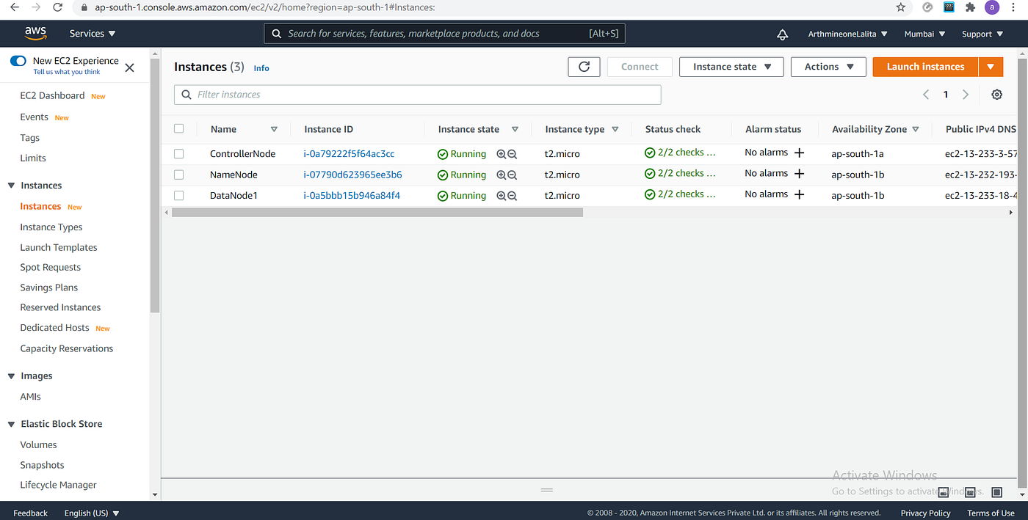Add alarm plus icon for NameNode
This screenshot has width=1028, height=520.
800,174
